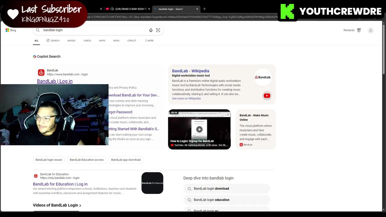This screenshot has width=386, height=217.
Task: Select BandLab login education suggestion
Action: (x=226, y=200)
